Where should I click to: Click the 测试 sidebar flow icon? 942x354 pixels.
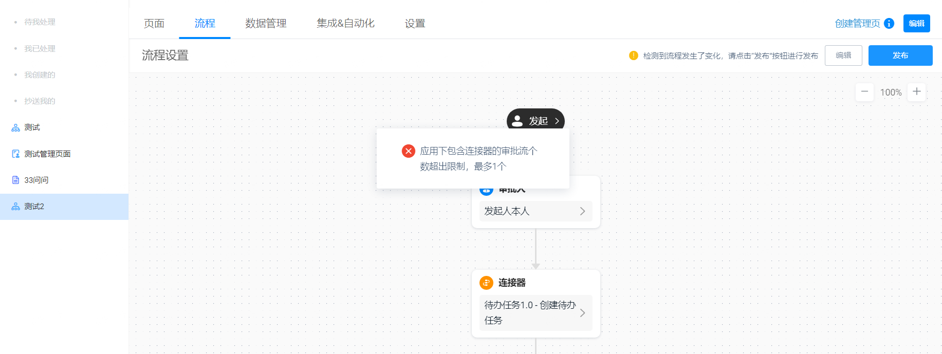[16, 128]
